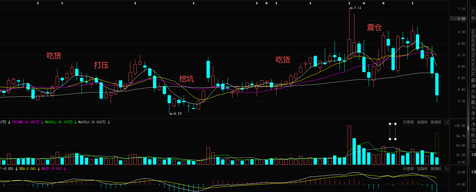476x192 pixels.
Task: Click 换指标 in the MACD panel
Action: tap(436, 169)
